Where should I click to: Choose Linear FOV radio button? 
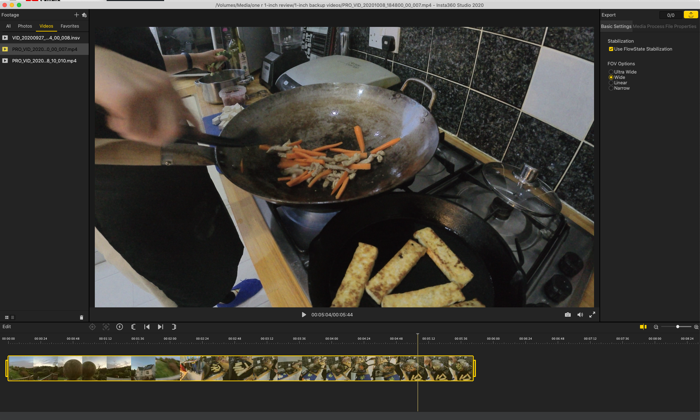(x=611, y=83)
